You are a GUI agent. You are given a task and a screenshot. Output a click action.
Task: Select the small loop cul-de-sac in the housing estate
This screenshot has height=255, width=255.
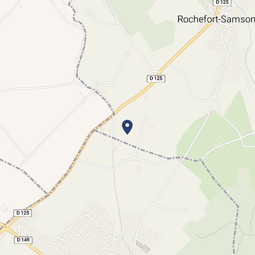pyautogui.click(x=65, y=239)
